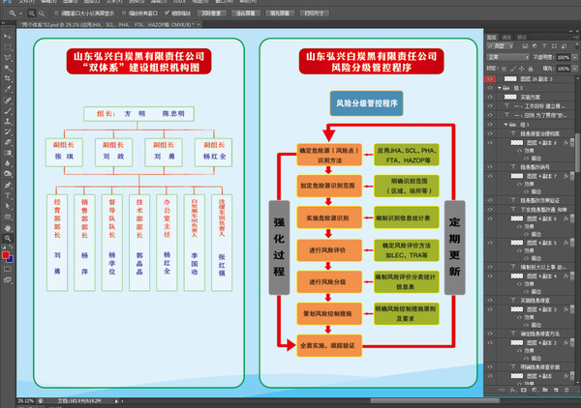Click the Fit Screen button
Screen dimensions: 581x408
click(x=245, y=14)
